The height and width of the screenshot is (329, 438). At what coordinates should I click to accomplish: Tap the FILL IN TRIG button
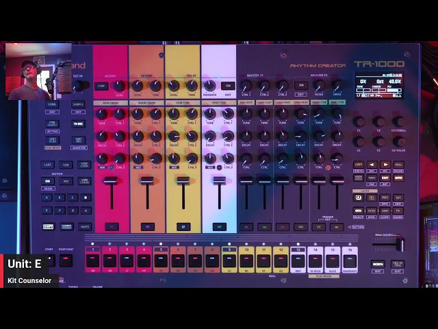pyautogui.click(x=398, y=264)
